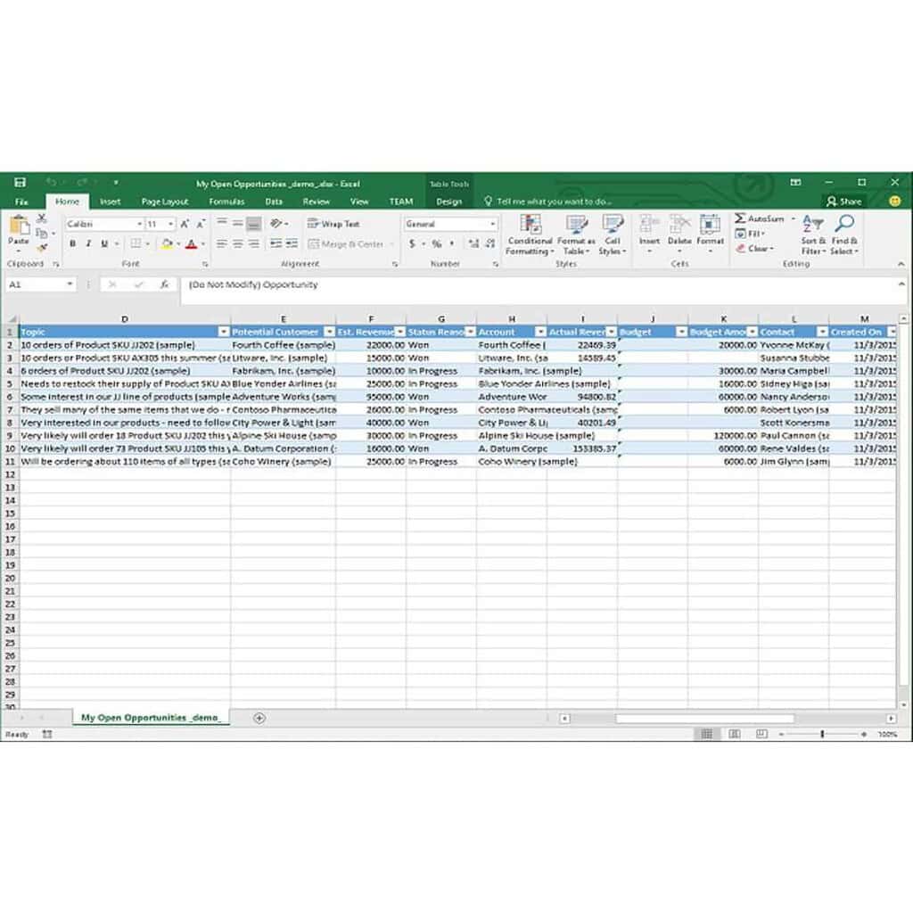This screenshot has width=913, height=913.
Task: Click the Format Painter brush icon
Action: tap(41, 248)
